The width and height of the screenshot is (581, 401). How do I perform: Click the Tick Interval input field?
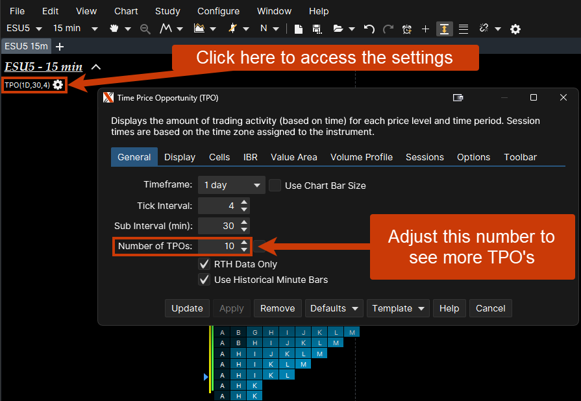pyautogui.click(x=218, y=206)
